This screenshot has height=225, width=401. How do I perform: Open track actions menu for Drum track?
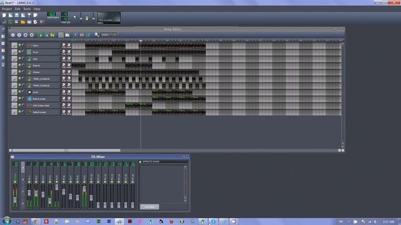click(x=14, y=52)
